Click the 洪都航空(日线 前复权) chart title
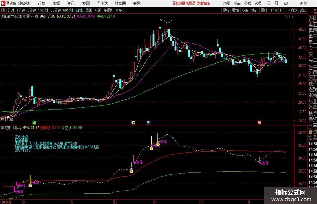The height and width of the screenshot is (204, 317). pos(17,16)
